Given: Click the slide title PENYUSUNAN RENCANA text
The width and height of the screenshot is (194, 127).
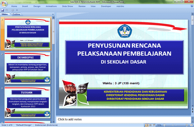Looking at the screenshot, I should [124, 45].
